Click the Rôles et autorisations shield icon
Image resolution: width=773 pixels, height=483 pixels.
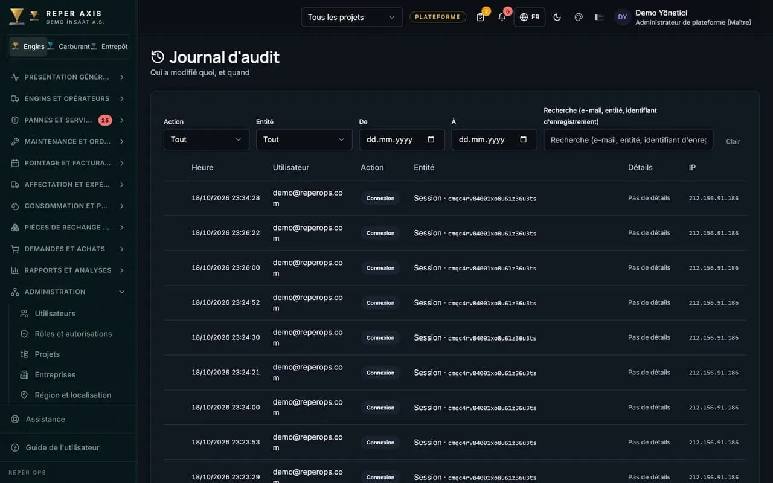pos(24,334)
